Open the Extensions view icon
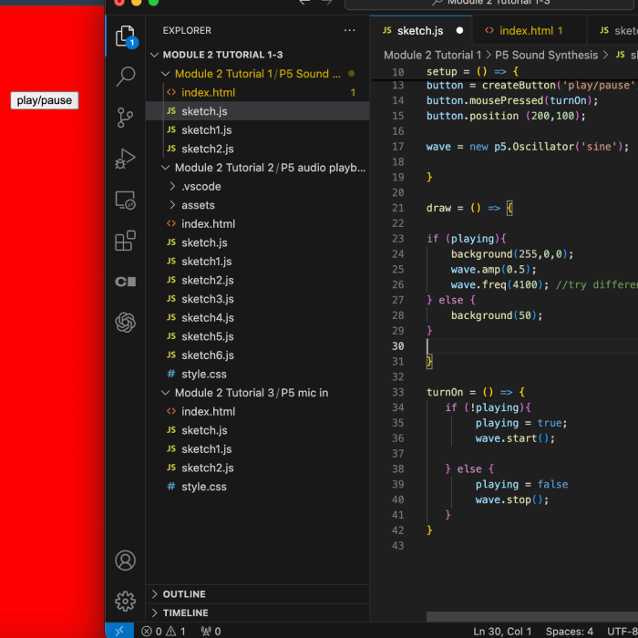 pos(125,241)
